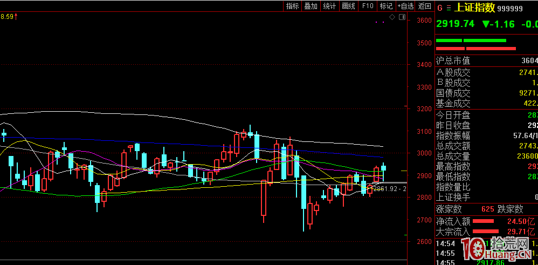Select the stock code 999999

pos(510,9)
